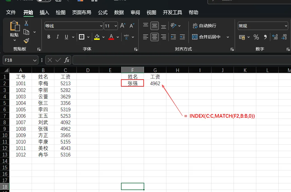
Task: Select cell B4 containing 云蕾
Action: point(43,96)
